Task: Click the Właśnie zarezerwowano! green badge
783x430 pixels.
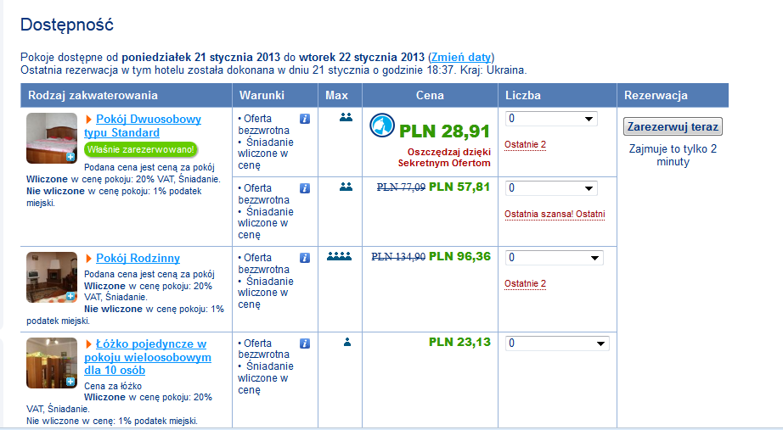Action: click(141, 149)
